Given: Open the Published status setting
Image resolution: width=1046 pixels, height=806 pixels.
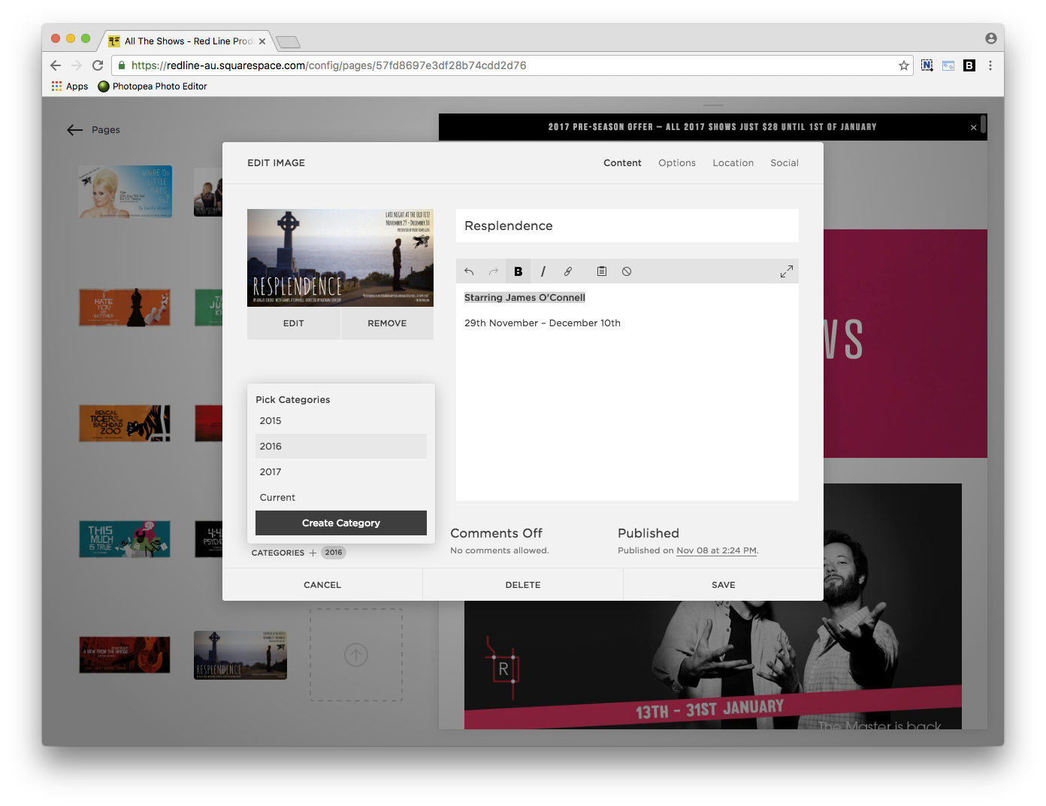Looking at the screenshot, I should click(x=648, y=533).
